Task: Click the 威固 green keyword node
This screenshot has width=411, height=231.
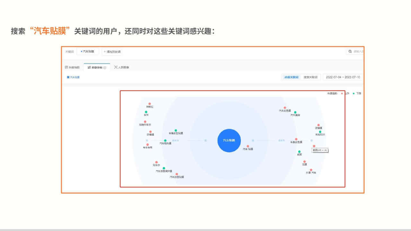Action: [x=299, y=152]
